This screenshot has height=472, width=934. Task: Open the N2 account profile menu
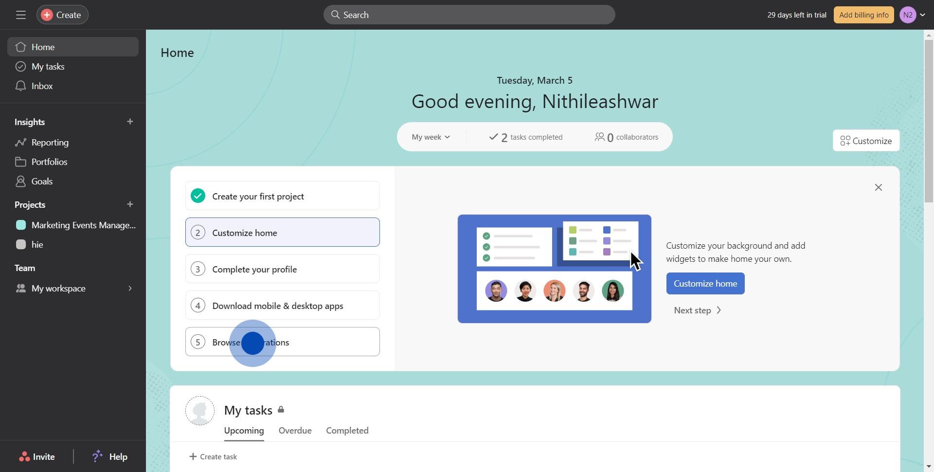(912, 15)
